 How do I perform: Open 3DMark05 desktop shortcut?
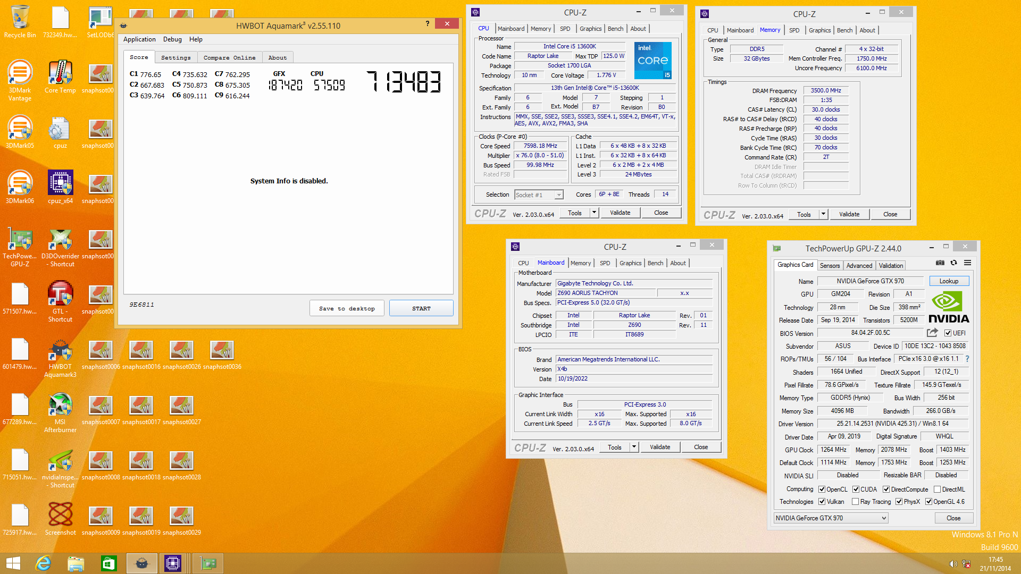[x=20, y=131]
